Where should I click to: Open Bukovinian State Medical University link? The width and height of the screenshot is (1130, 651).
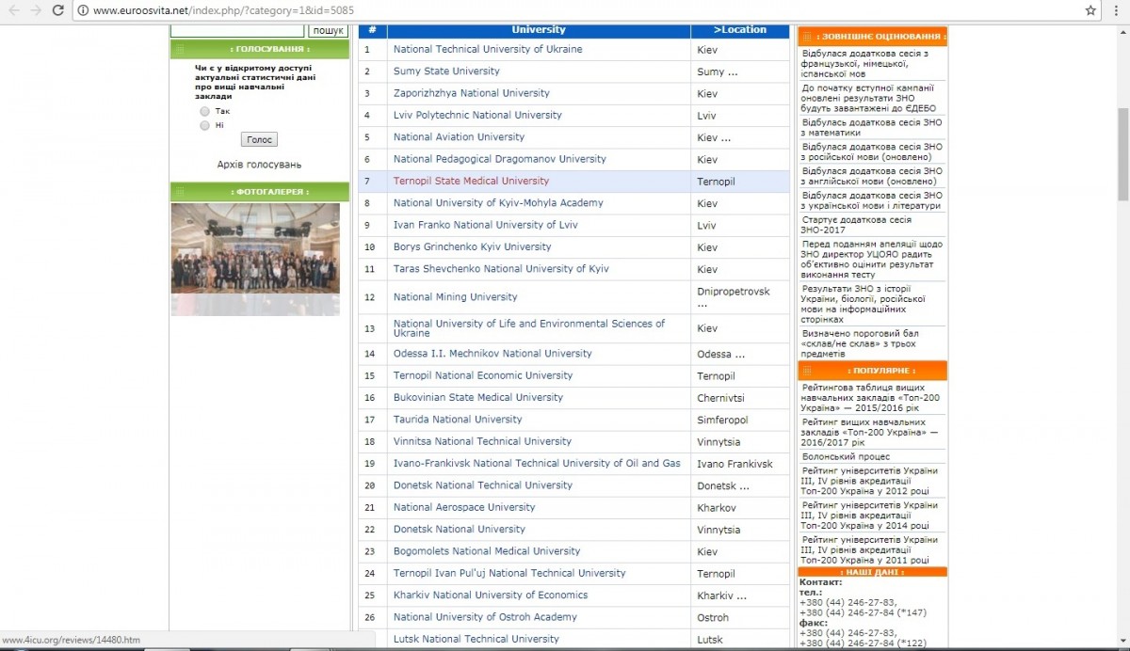(478, 398)
